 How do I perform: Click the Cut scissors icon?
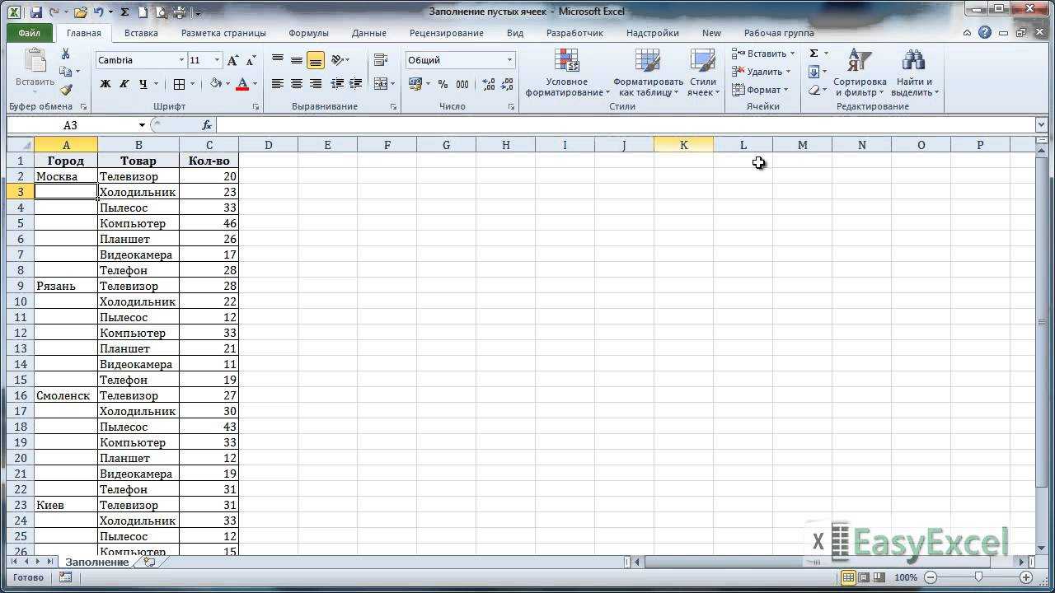(66, 54)
